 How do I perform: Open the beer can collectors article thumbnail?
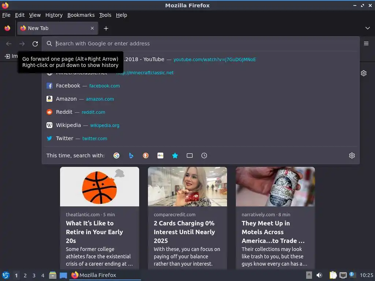(x=275, y=187)
